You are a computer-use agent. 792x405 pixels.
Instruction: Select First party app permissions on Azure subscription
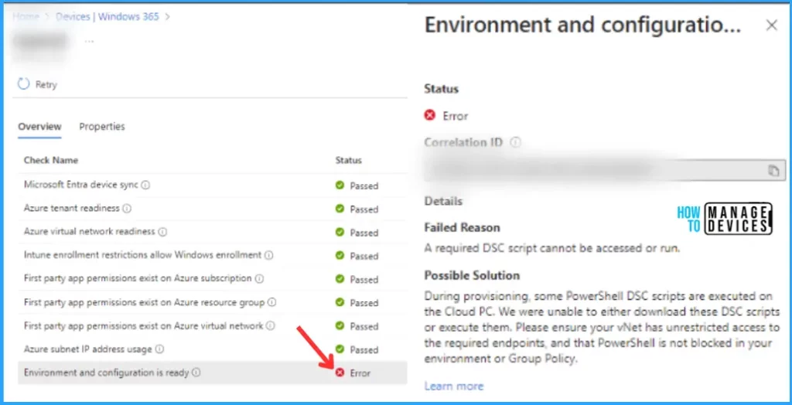coord(212,279)
